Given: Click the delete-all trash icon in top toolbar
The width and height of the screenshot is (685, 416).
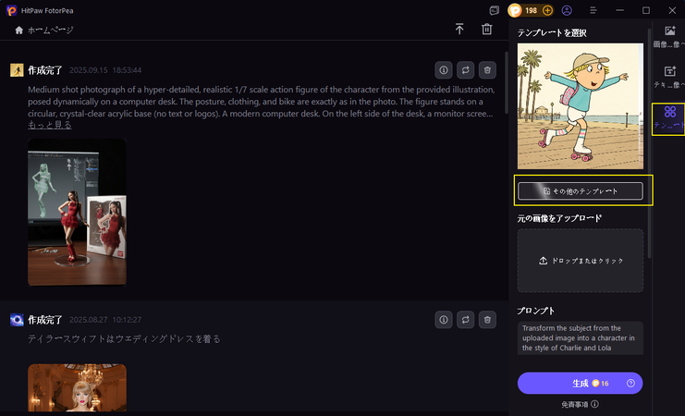Looking at the screenshot, I should [x=487, y=30].
